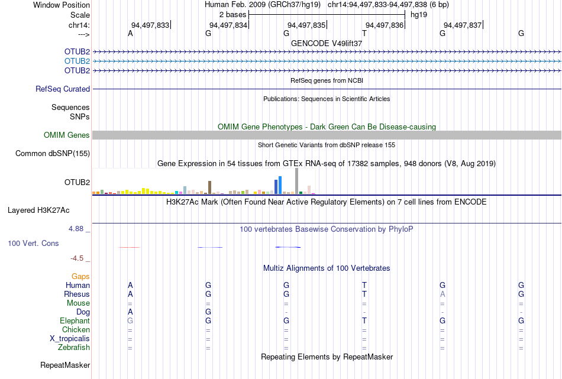Click the RepeatMasker side label
The width and height of the screenshot is (562, 379).
65,365
